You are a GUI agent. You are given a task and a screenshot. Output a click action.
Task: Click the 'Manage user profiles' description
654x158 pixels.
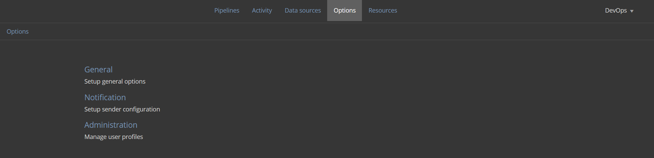point(113,137)
